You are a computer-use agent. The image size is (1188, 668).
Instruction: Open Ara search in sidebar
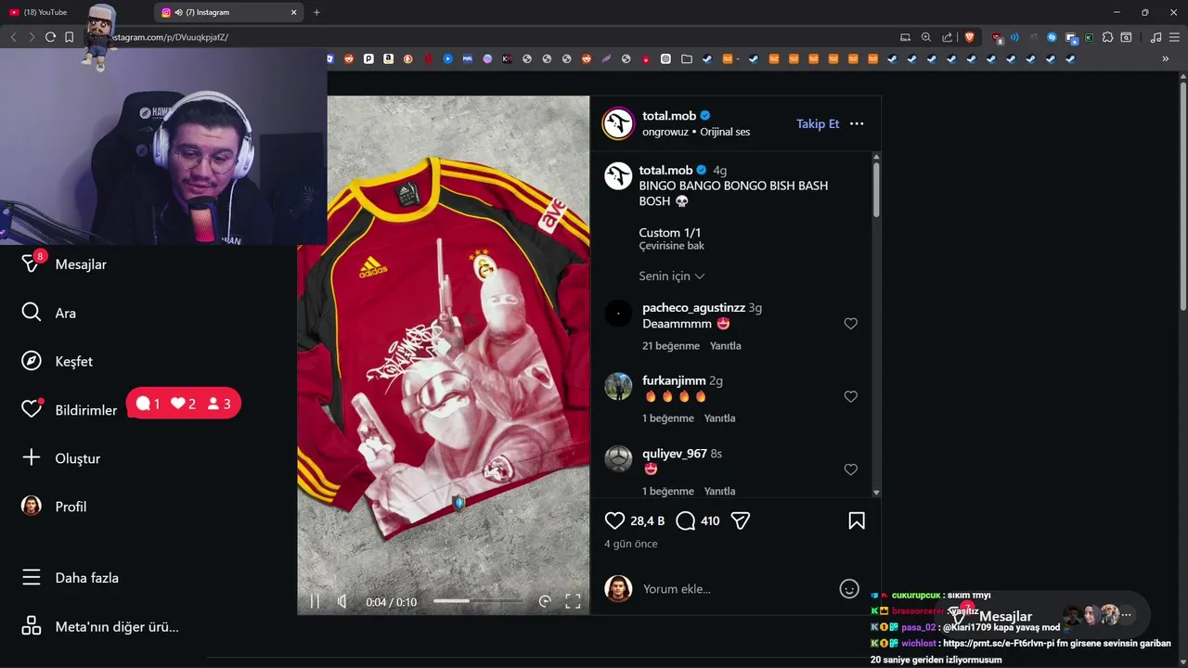coord(49,313)
